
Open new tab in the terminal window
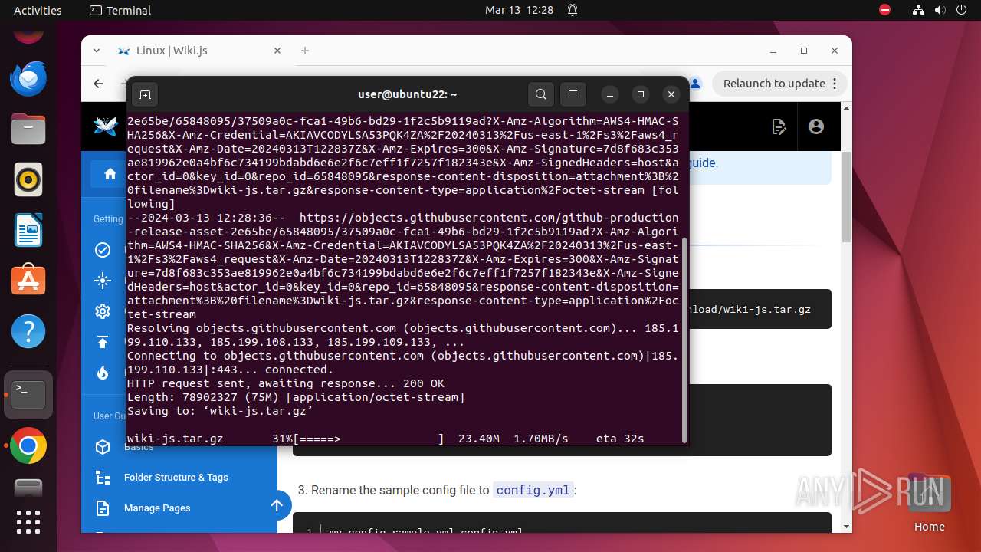pyautogui.click(x=145, y=94)
